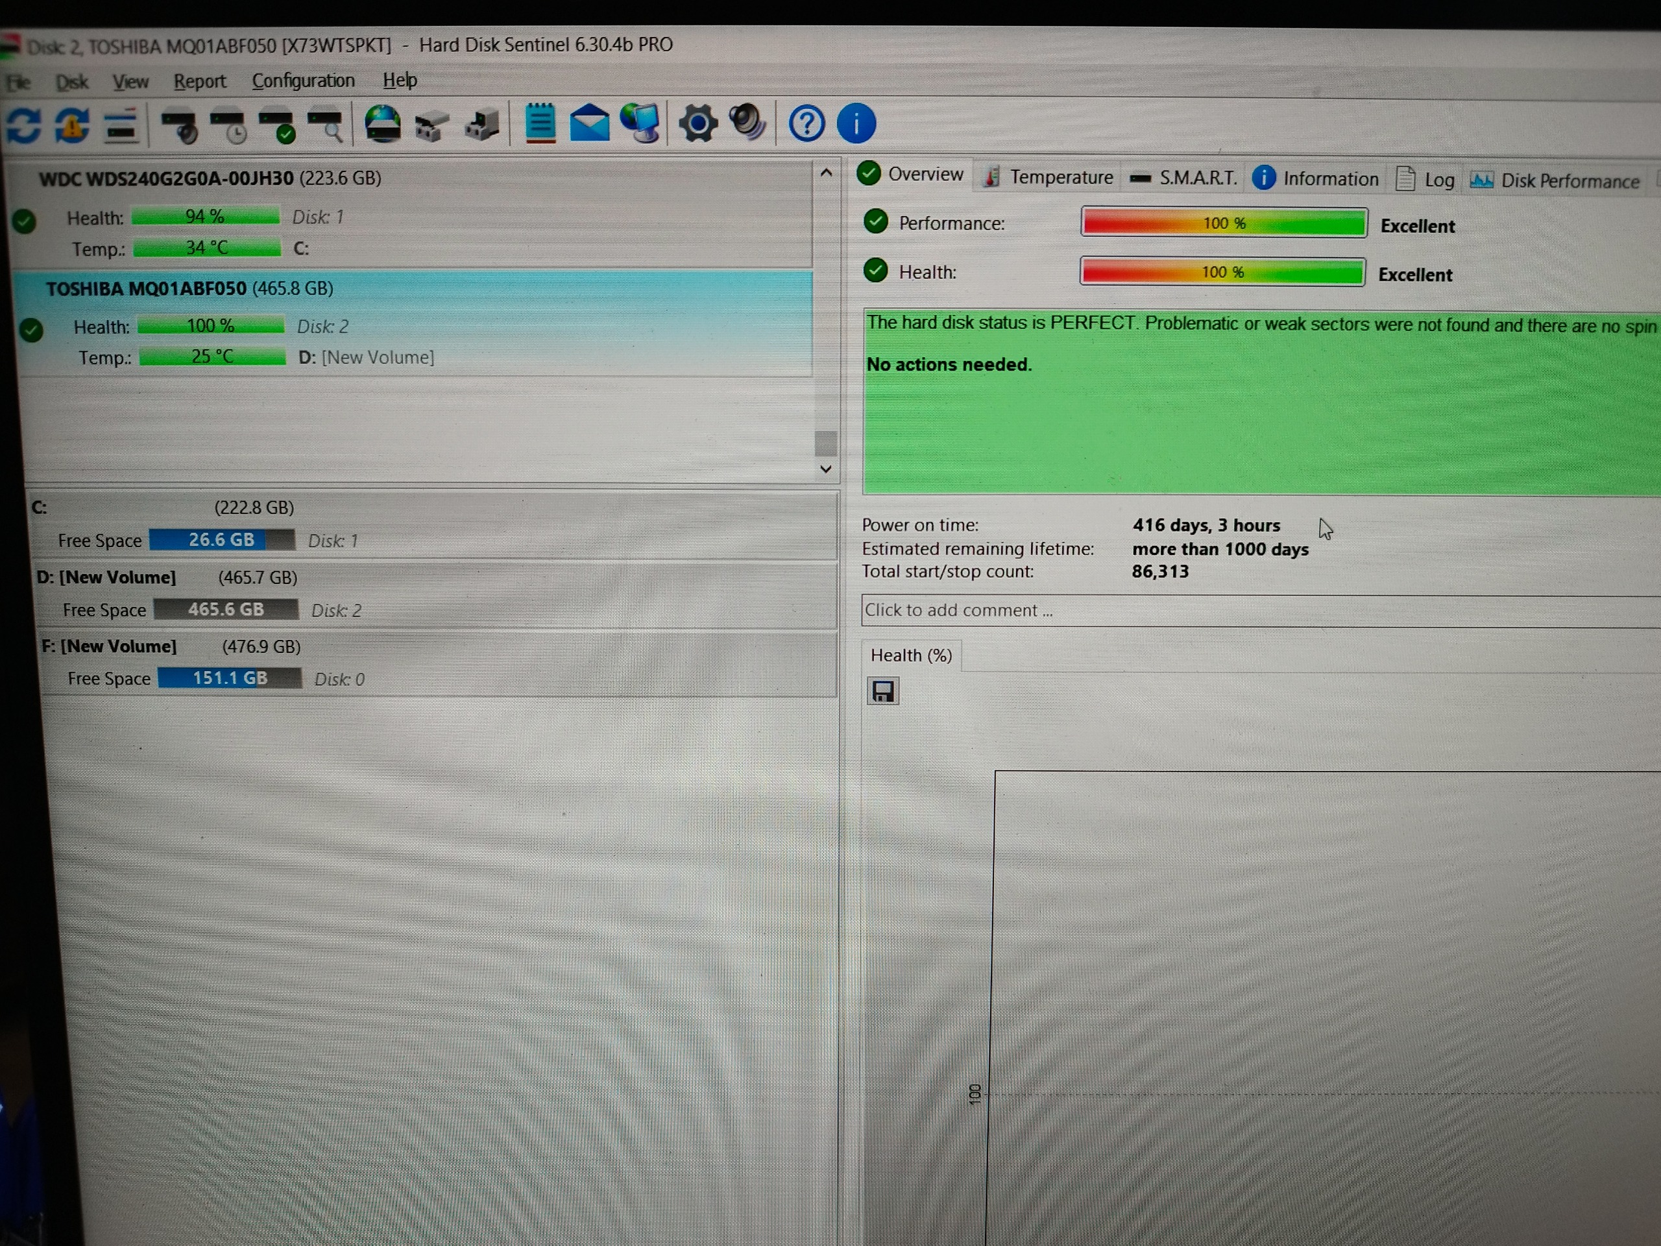Click the TOSHIBA disk 25 °C temperature bar

213,357
